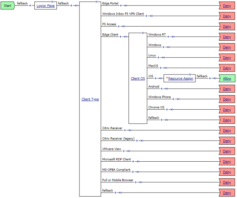
Task: Click the Deny ending for the Linux branch
Action: point(227,58)
